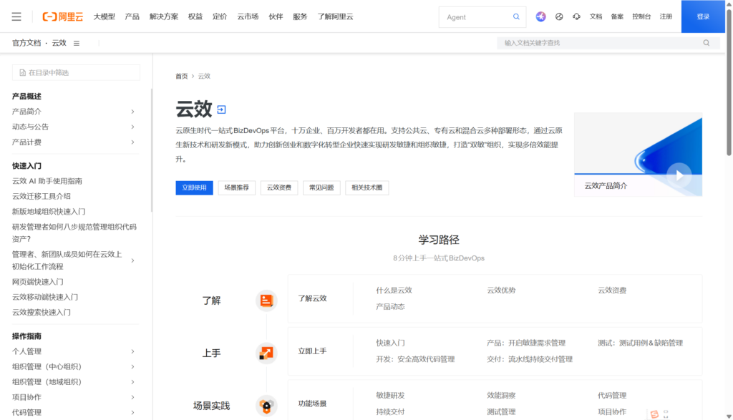Open the hamburger menu at top left
This screenshot has width=733, height=420.
16,17
